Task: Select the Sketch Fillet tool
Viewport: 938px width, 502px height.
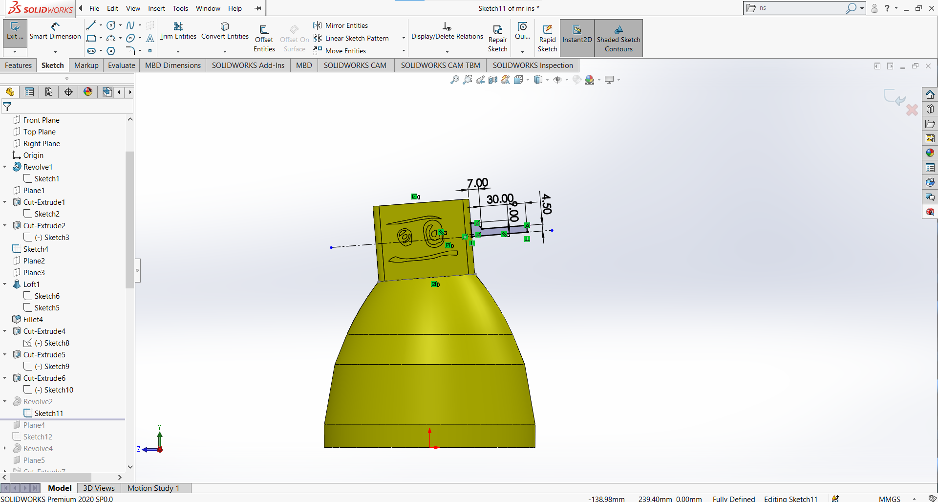Action: click(x=130, y=51)
